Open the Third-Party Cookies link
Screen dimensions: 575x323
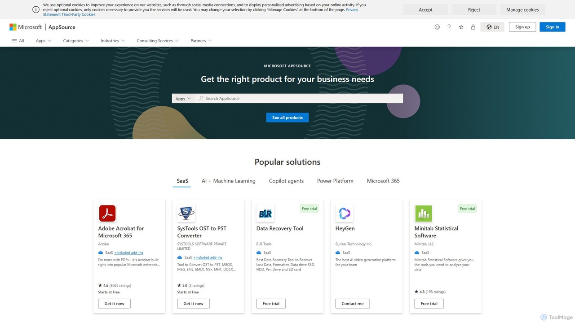tap(79, 14)
